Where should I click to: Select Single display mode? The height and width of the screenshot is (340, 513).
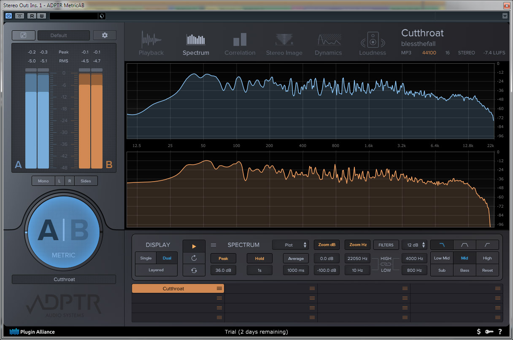click(x=146, y=258)
